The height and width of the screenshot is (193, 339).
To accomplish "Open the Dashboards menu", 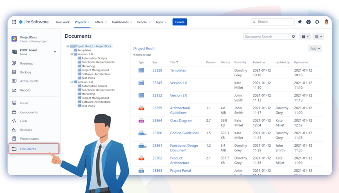I will tap(122, 22).
